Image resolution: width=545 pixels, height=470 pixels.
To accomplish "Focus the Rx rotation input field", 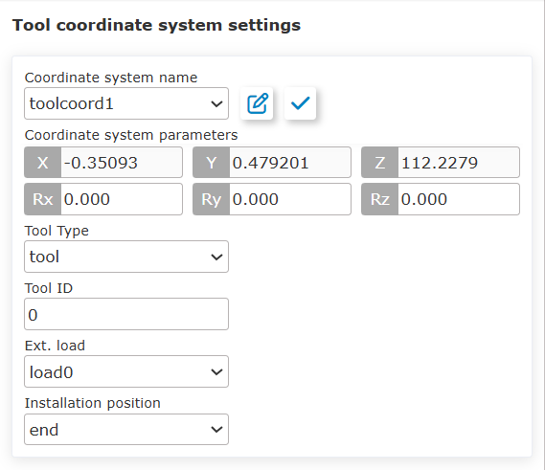I will click(122, 199).
